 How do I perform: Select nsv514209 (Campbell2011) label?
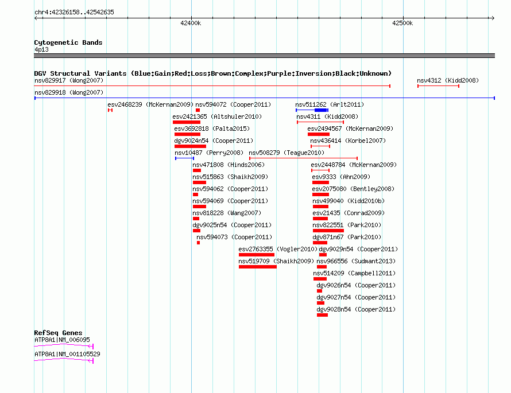point(354,273)
